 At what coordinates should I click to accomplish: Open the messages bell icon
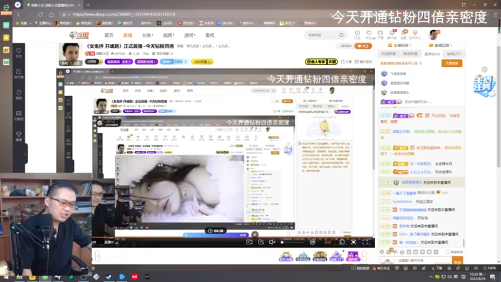point(403,34)
